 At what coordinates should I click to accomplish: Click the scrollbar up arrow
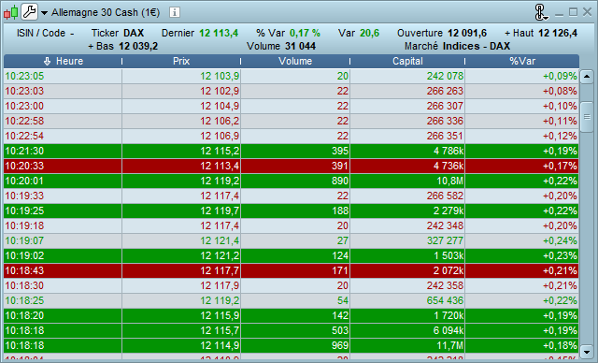pos(587,77)
